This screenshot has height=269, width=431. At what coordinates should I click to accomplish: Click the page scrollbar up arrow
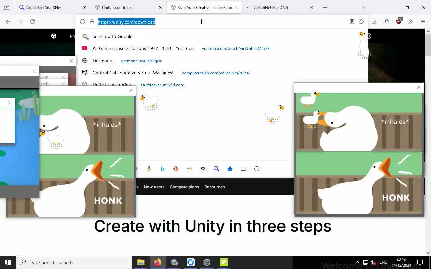click(x=428, y=32)
